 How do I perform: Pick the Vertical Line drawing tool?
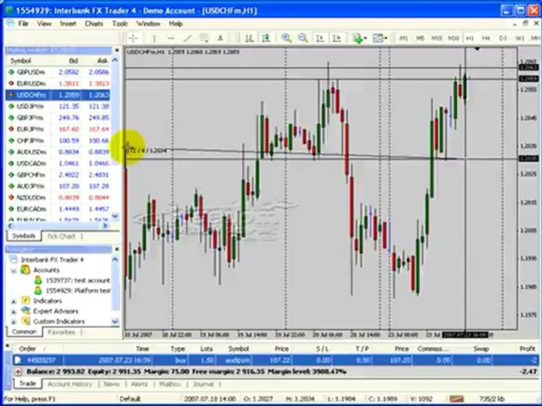coord(154,38)
